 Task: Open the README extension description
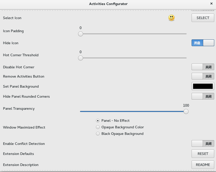pos(203,165)
